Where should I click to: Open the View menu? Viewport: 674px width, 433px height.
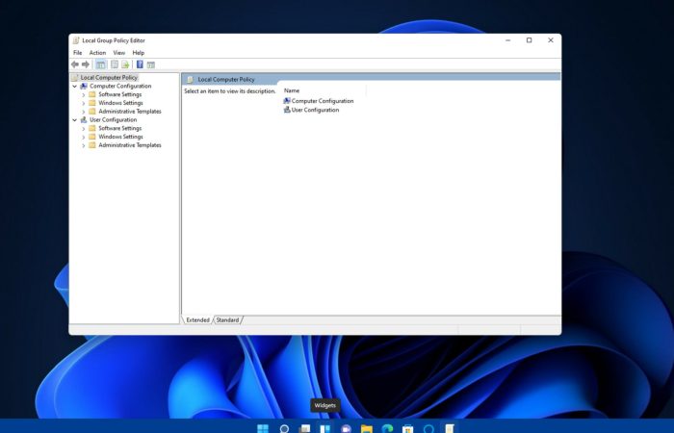(x=119, y=53)
